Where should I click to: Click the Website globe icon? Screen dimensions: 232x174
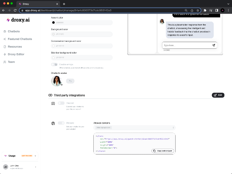[53, 123]
